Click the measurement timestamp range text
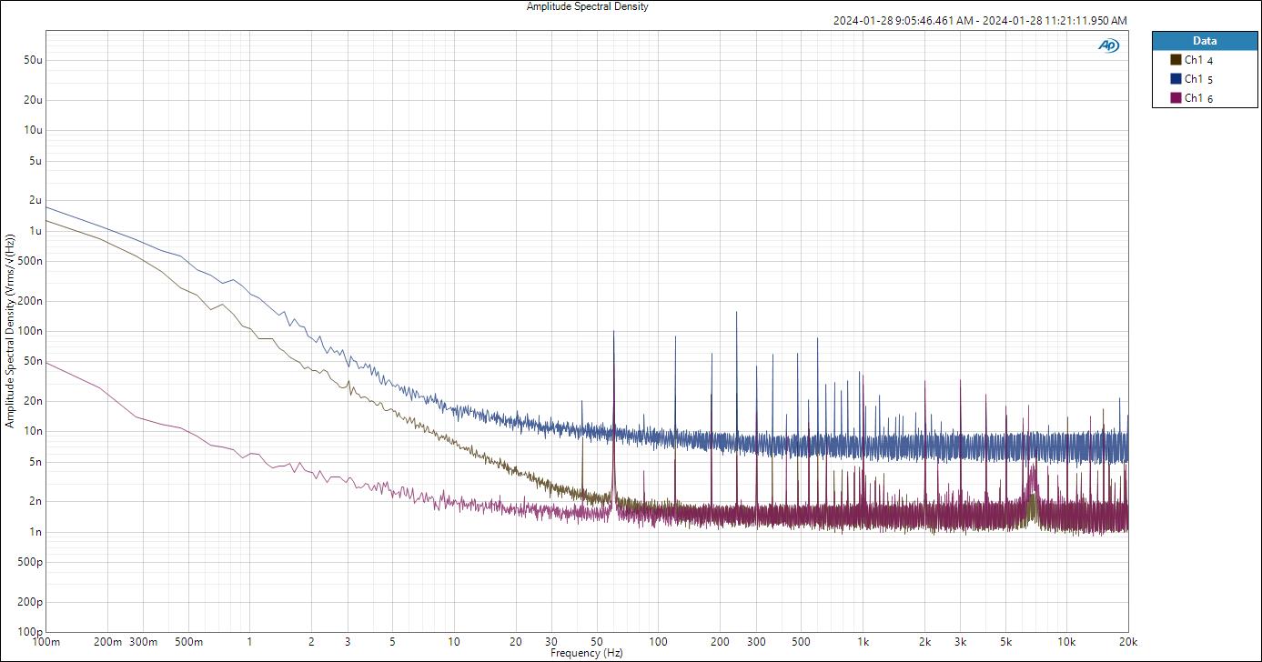This screenshot has height=662, width=1262. click(x=980, y=21)
